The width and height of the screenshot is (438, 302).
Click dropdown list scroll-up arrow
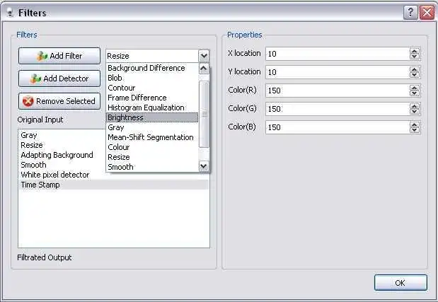tap(204, 69)
